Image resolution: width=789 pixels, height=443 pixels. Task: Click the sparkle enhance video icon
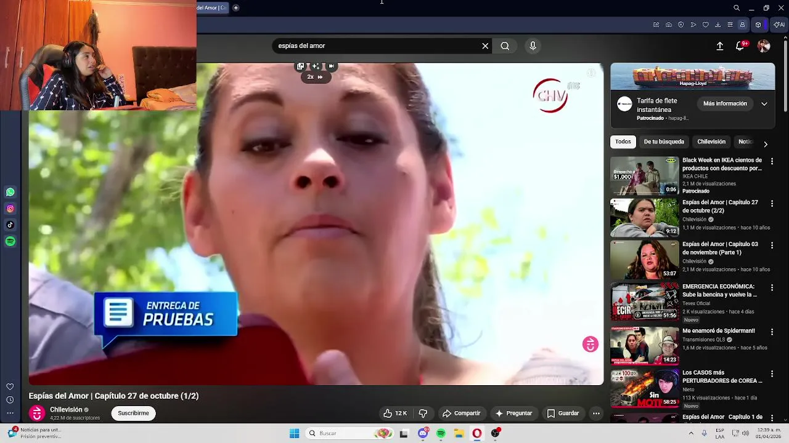(316, 66)
